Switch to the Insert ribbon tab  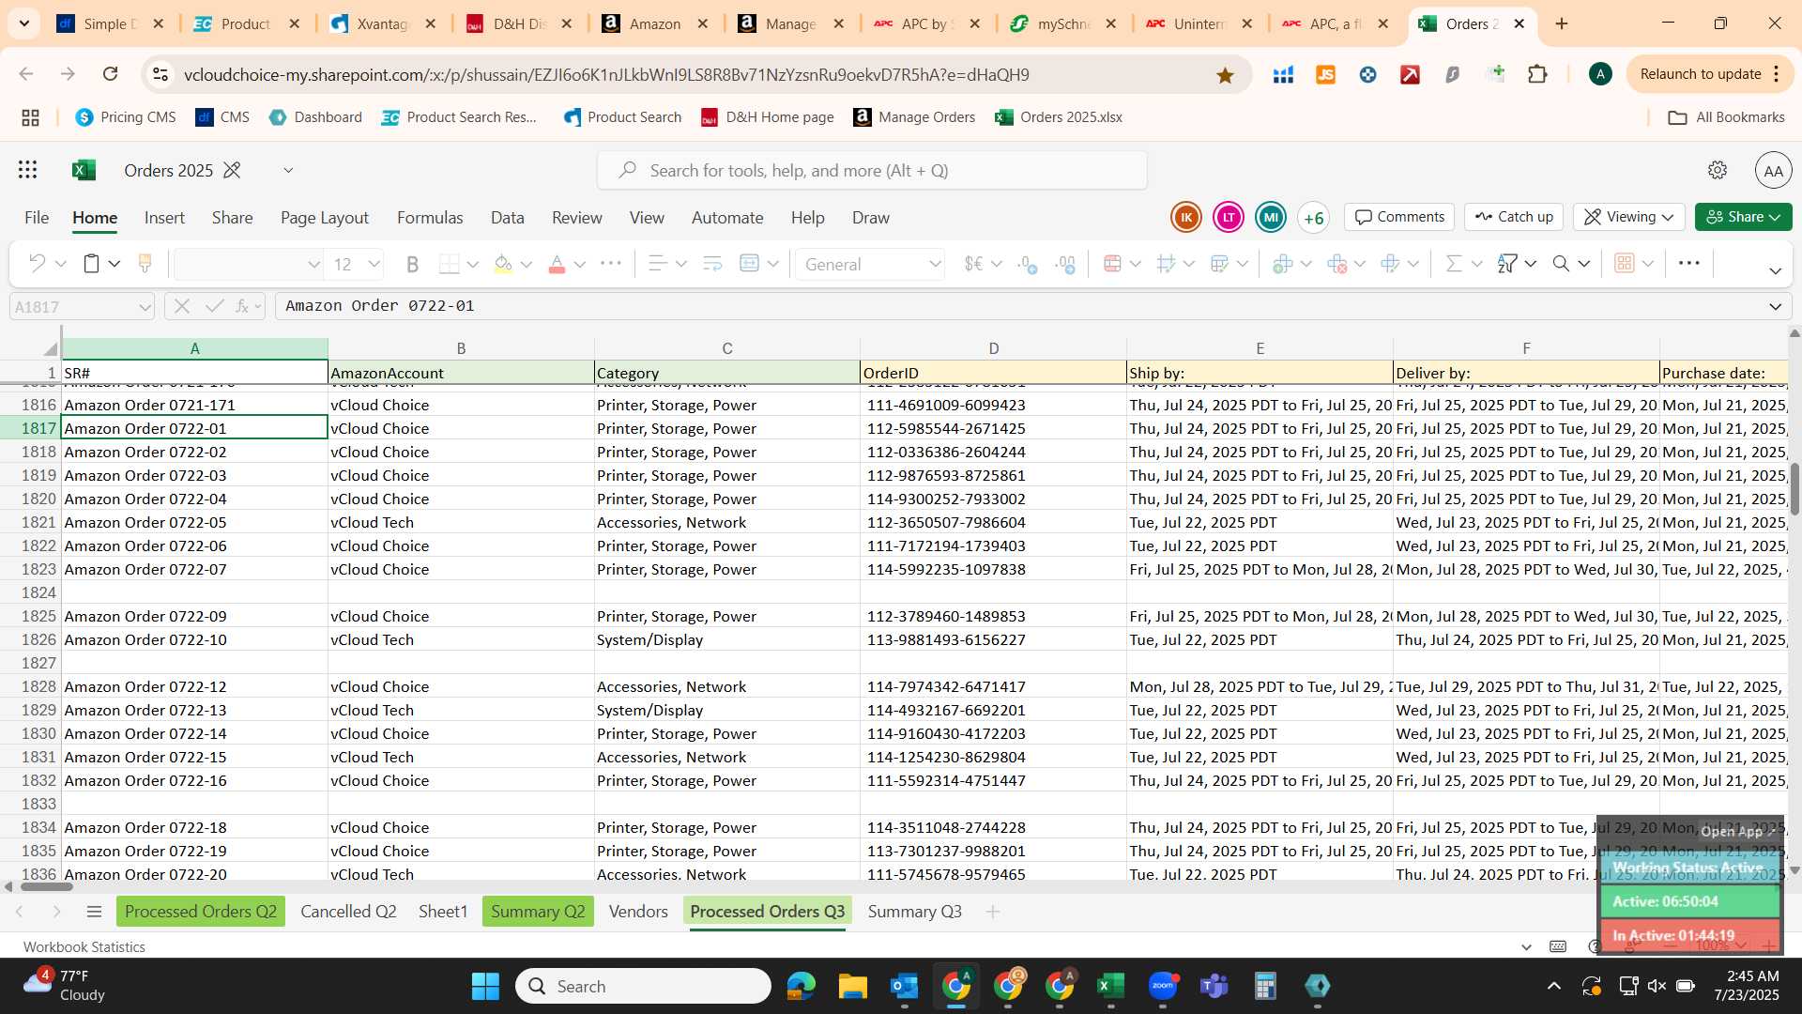[x=164, y=218]
